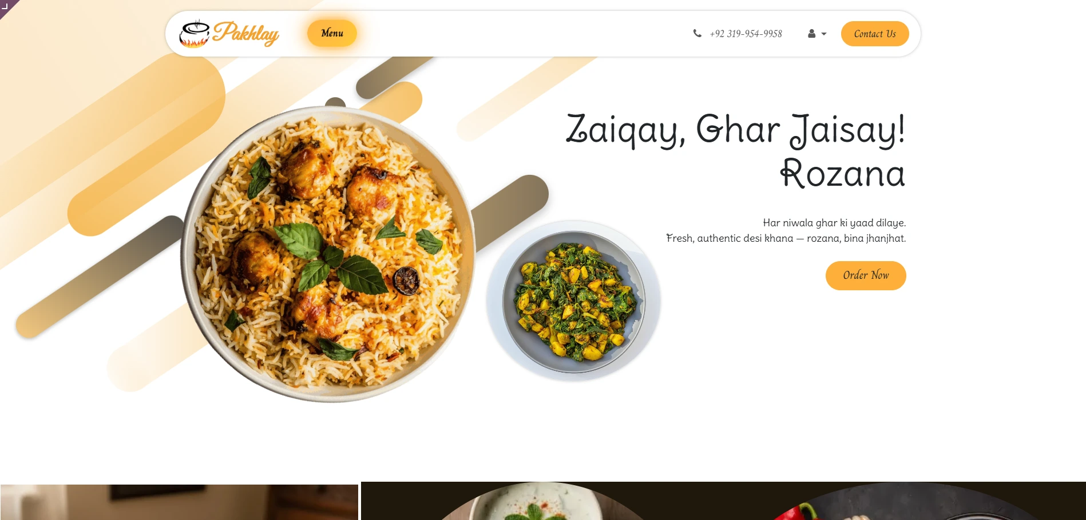Click the small aloo palak bowl image

point(574,302)
